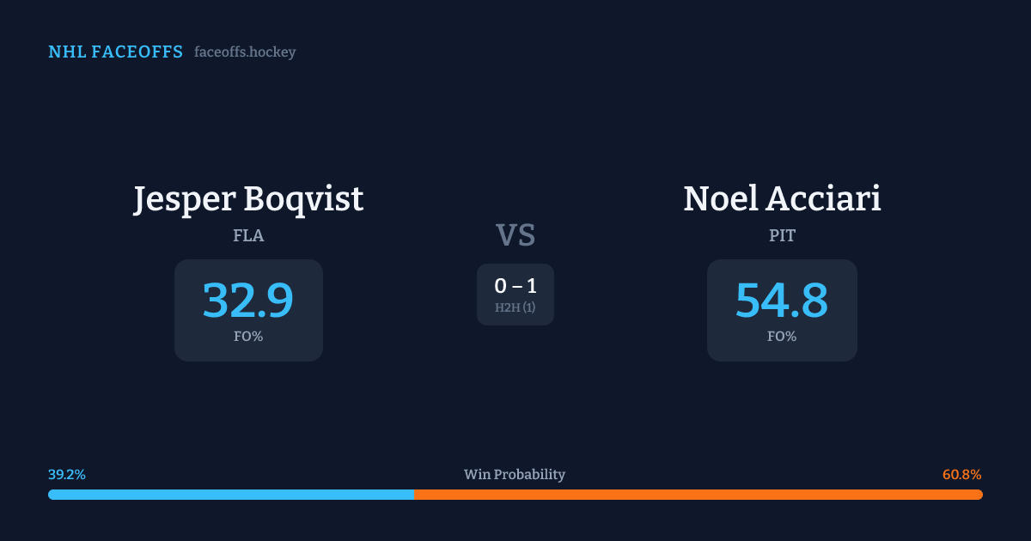Select player name Jesper Boqvist
Image resolution: width=1031 pixels, height=541 pixels.
coord(248,199)
